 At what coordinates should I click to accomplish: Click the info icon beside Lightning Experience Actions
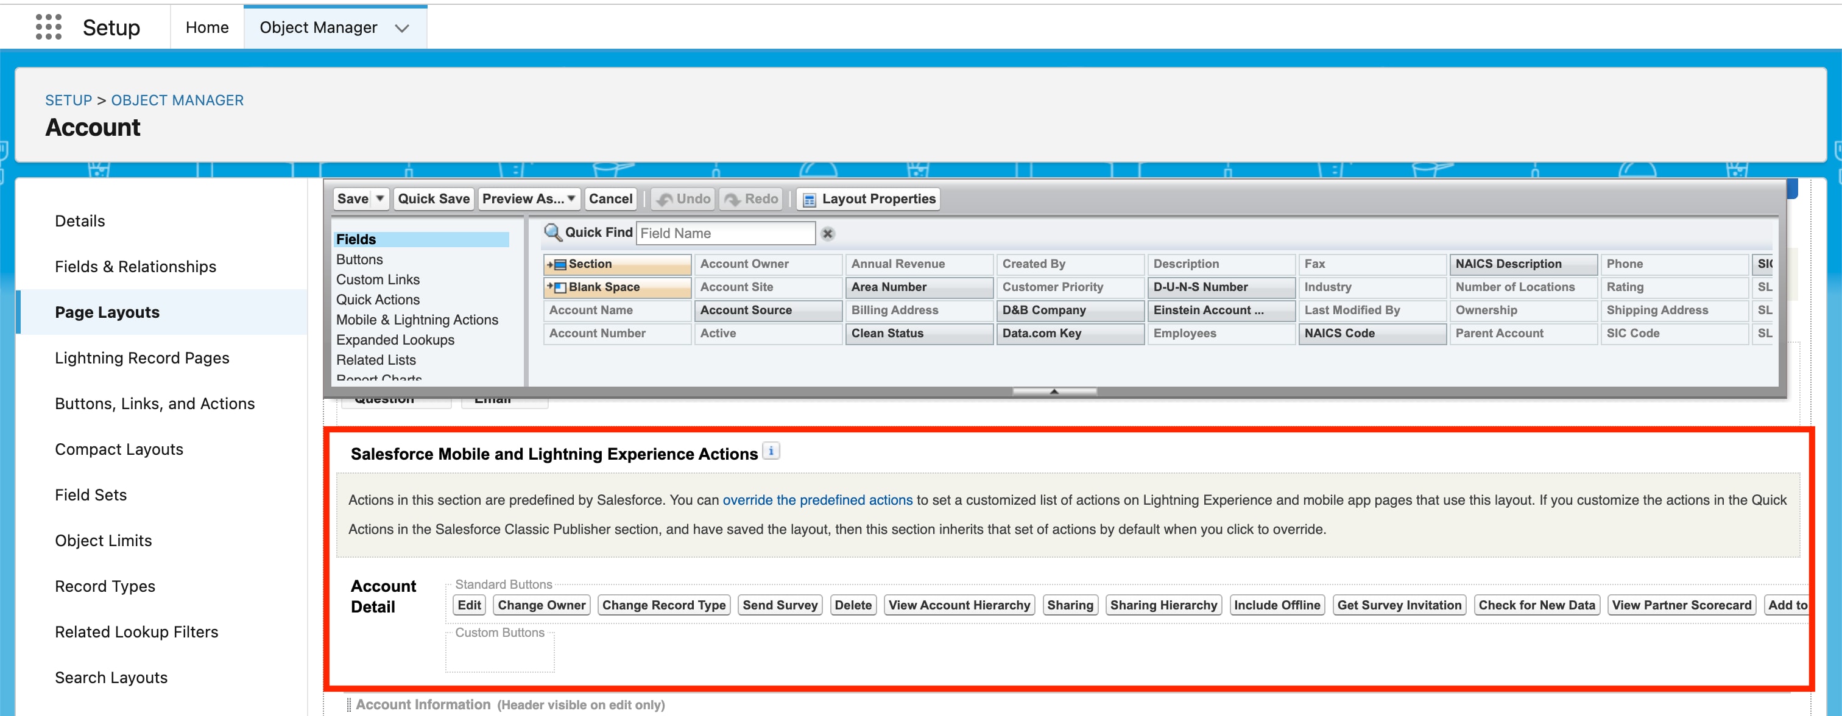(x=771, y=452)
